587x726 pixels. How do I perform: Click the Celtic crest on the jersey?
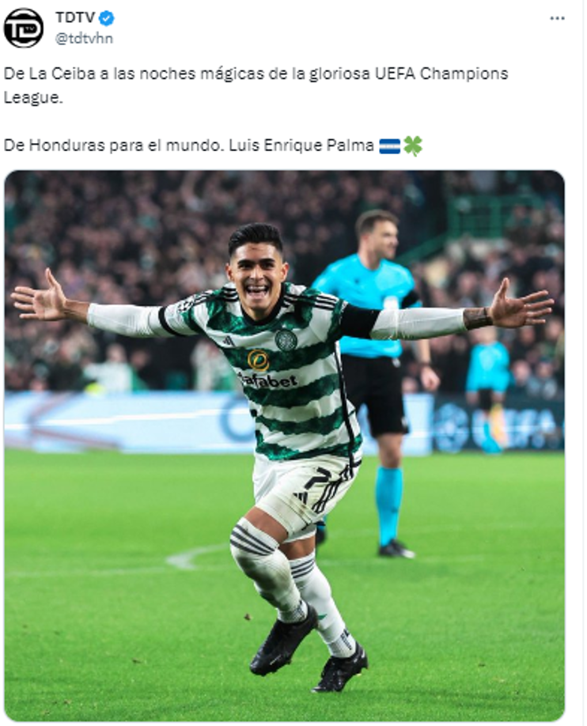pyautogui.click(x=286, y=340)
